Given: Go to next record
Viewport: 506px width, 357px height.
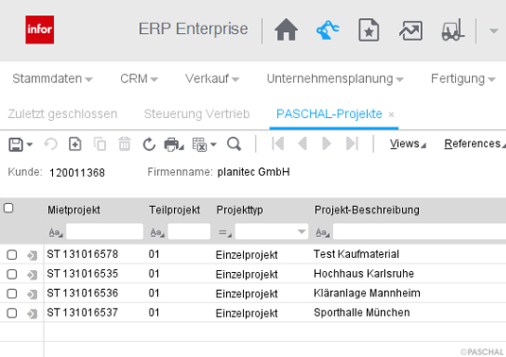Looking at the screenshot, I should 326,144.
